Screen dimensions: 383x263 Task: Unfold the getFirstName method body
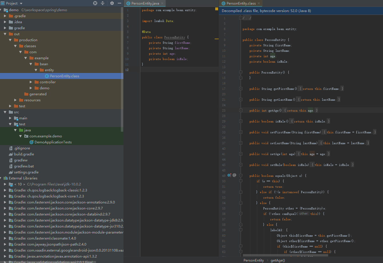click(x=241, y=89)
